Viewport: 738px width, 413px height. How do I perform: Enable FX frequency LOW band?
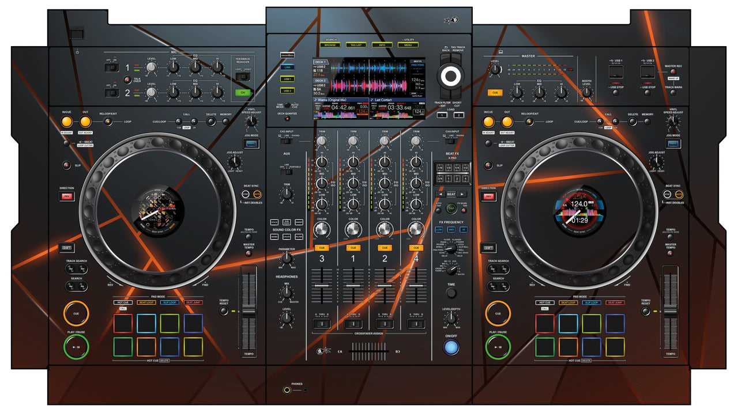(x=439, y=229)
